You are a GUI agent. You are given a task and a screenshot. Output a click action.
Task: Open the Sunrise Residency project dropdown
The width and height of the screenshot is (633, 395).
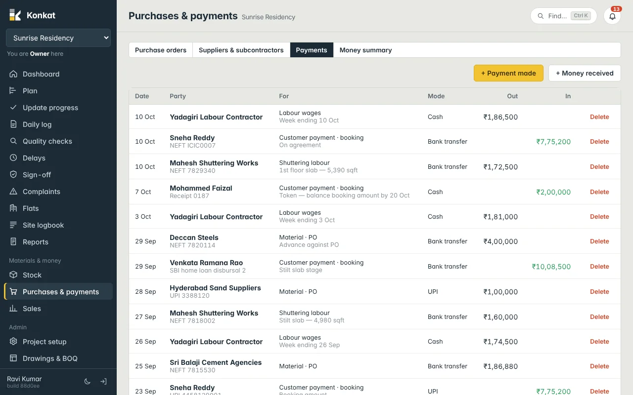[x=58, y=38]
